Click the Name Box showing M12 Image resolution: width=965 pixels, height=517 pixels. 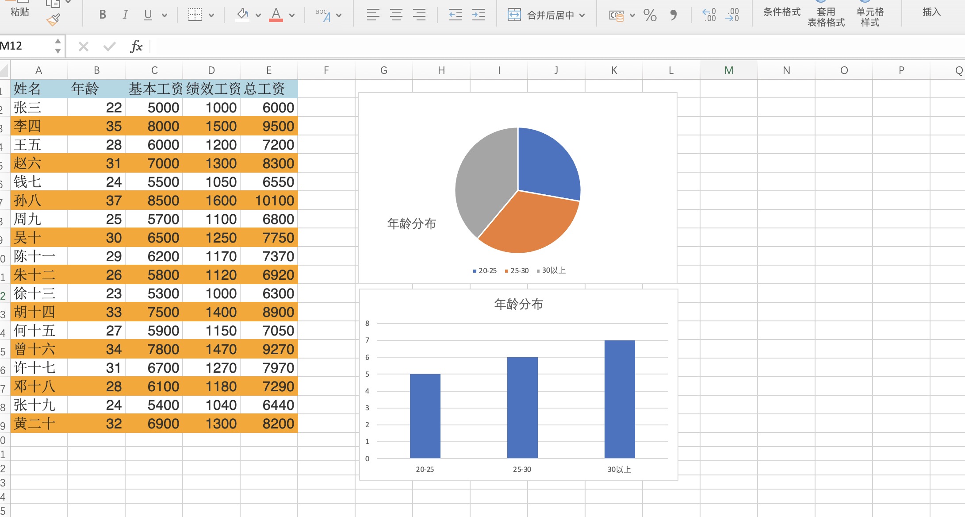click(x=26, y=46)
